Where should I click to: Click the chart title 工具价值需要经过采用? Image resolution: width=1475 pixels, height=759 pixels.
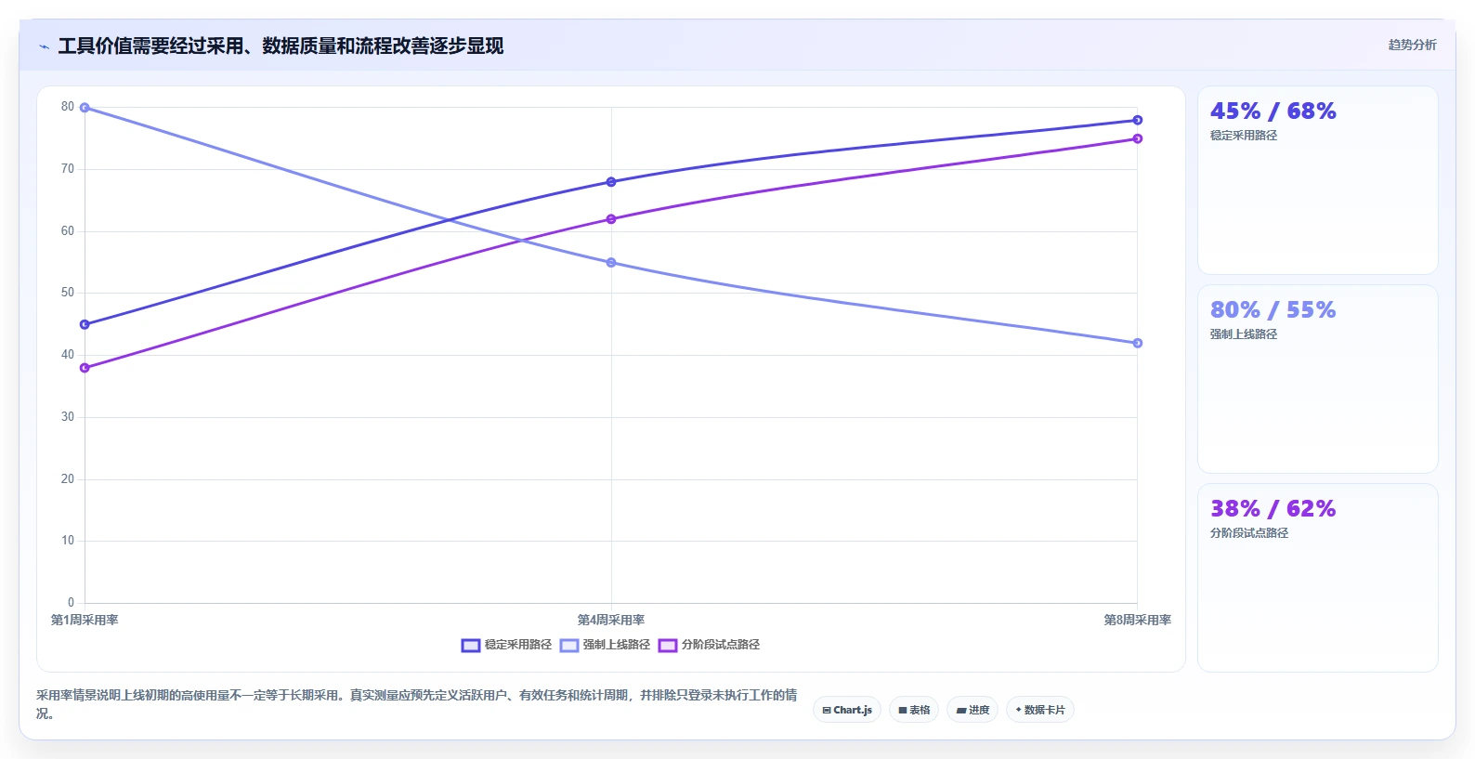pos(281,46)
